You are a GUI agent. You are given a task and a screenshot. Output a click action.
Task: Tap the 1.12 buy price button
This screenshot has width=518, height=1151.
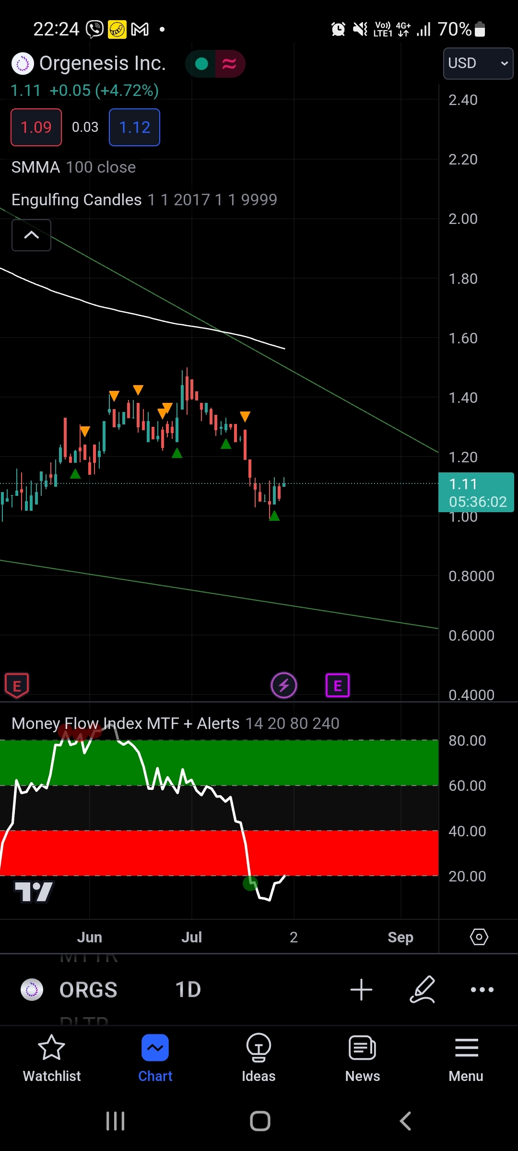click(134, 127)
